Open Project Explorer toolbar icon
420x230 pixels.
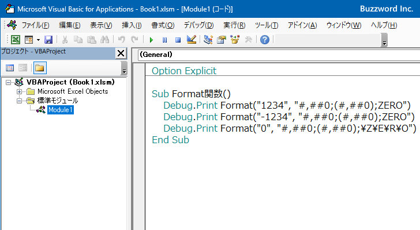[208, 40]
